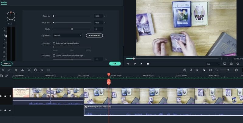Click the microphone voiceover record icon

tap(197, 70)
